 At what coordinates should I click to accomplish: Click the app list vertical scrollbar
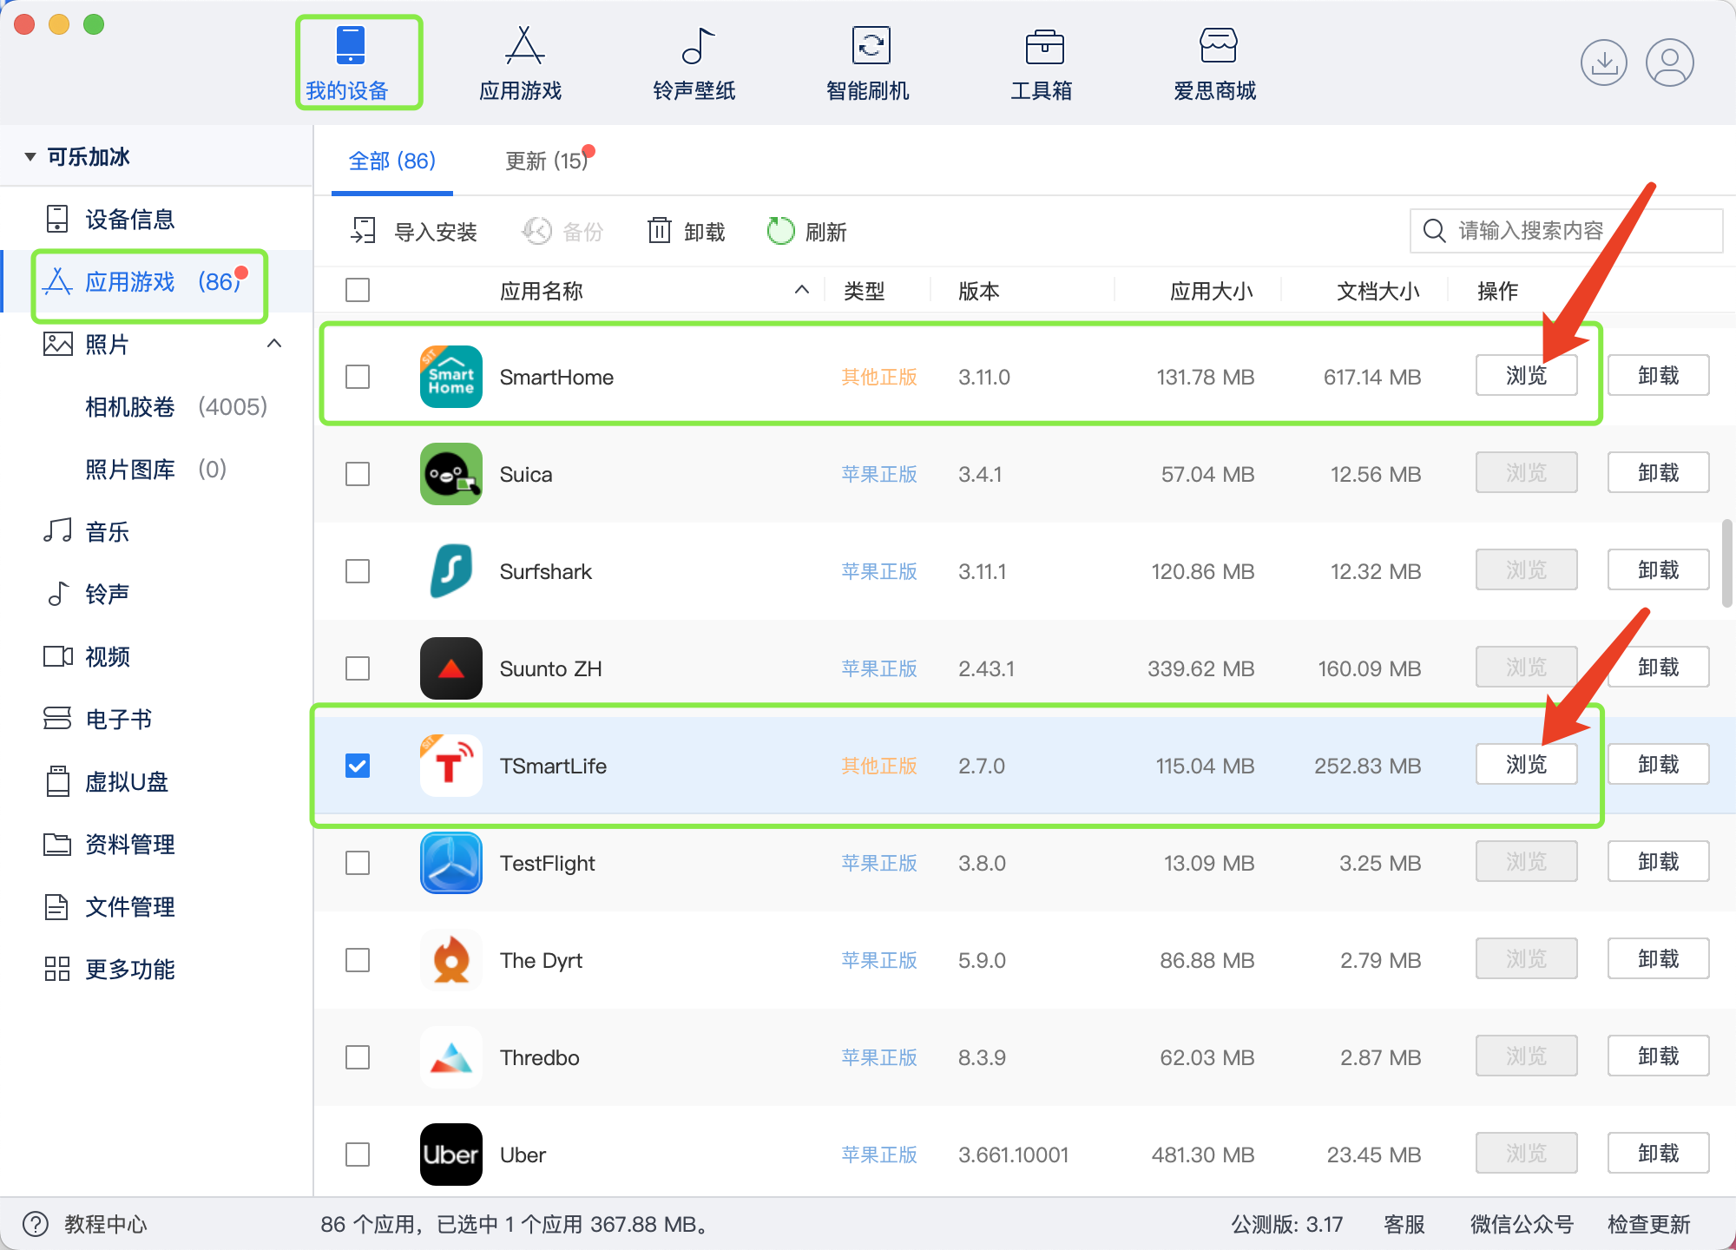tap(1726, 564)
